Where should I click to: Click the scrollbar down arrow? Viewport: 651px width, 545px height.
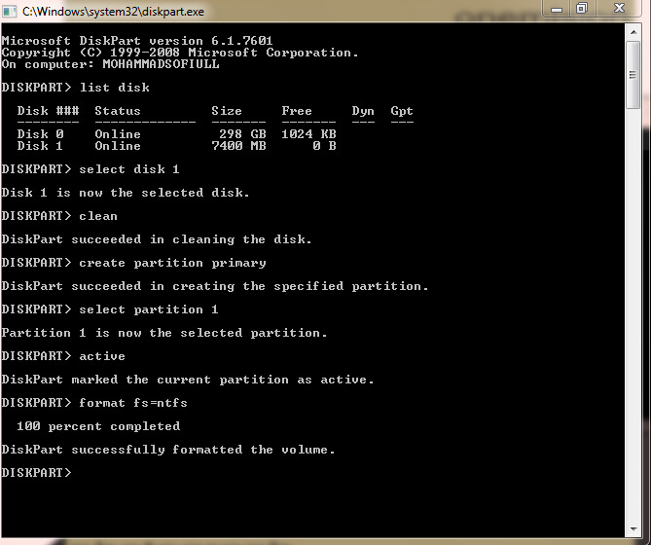[633, 528]
